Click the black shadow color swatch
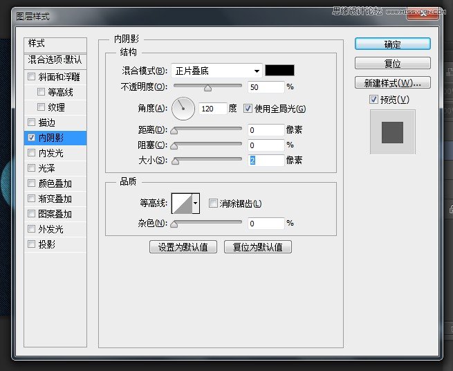This screenshot has height=371, width=453. [x=279, y=71]
